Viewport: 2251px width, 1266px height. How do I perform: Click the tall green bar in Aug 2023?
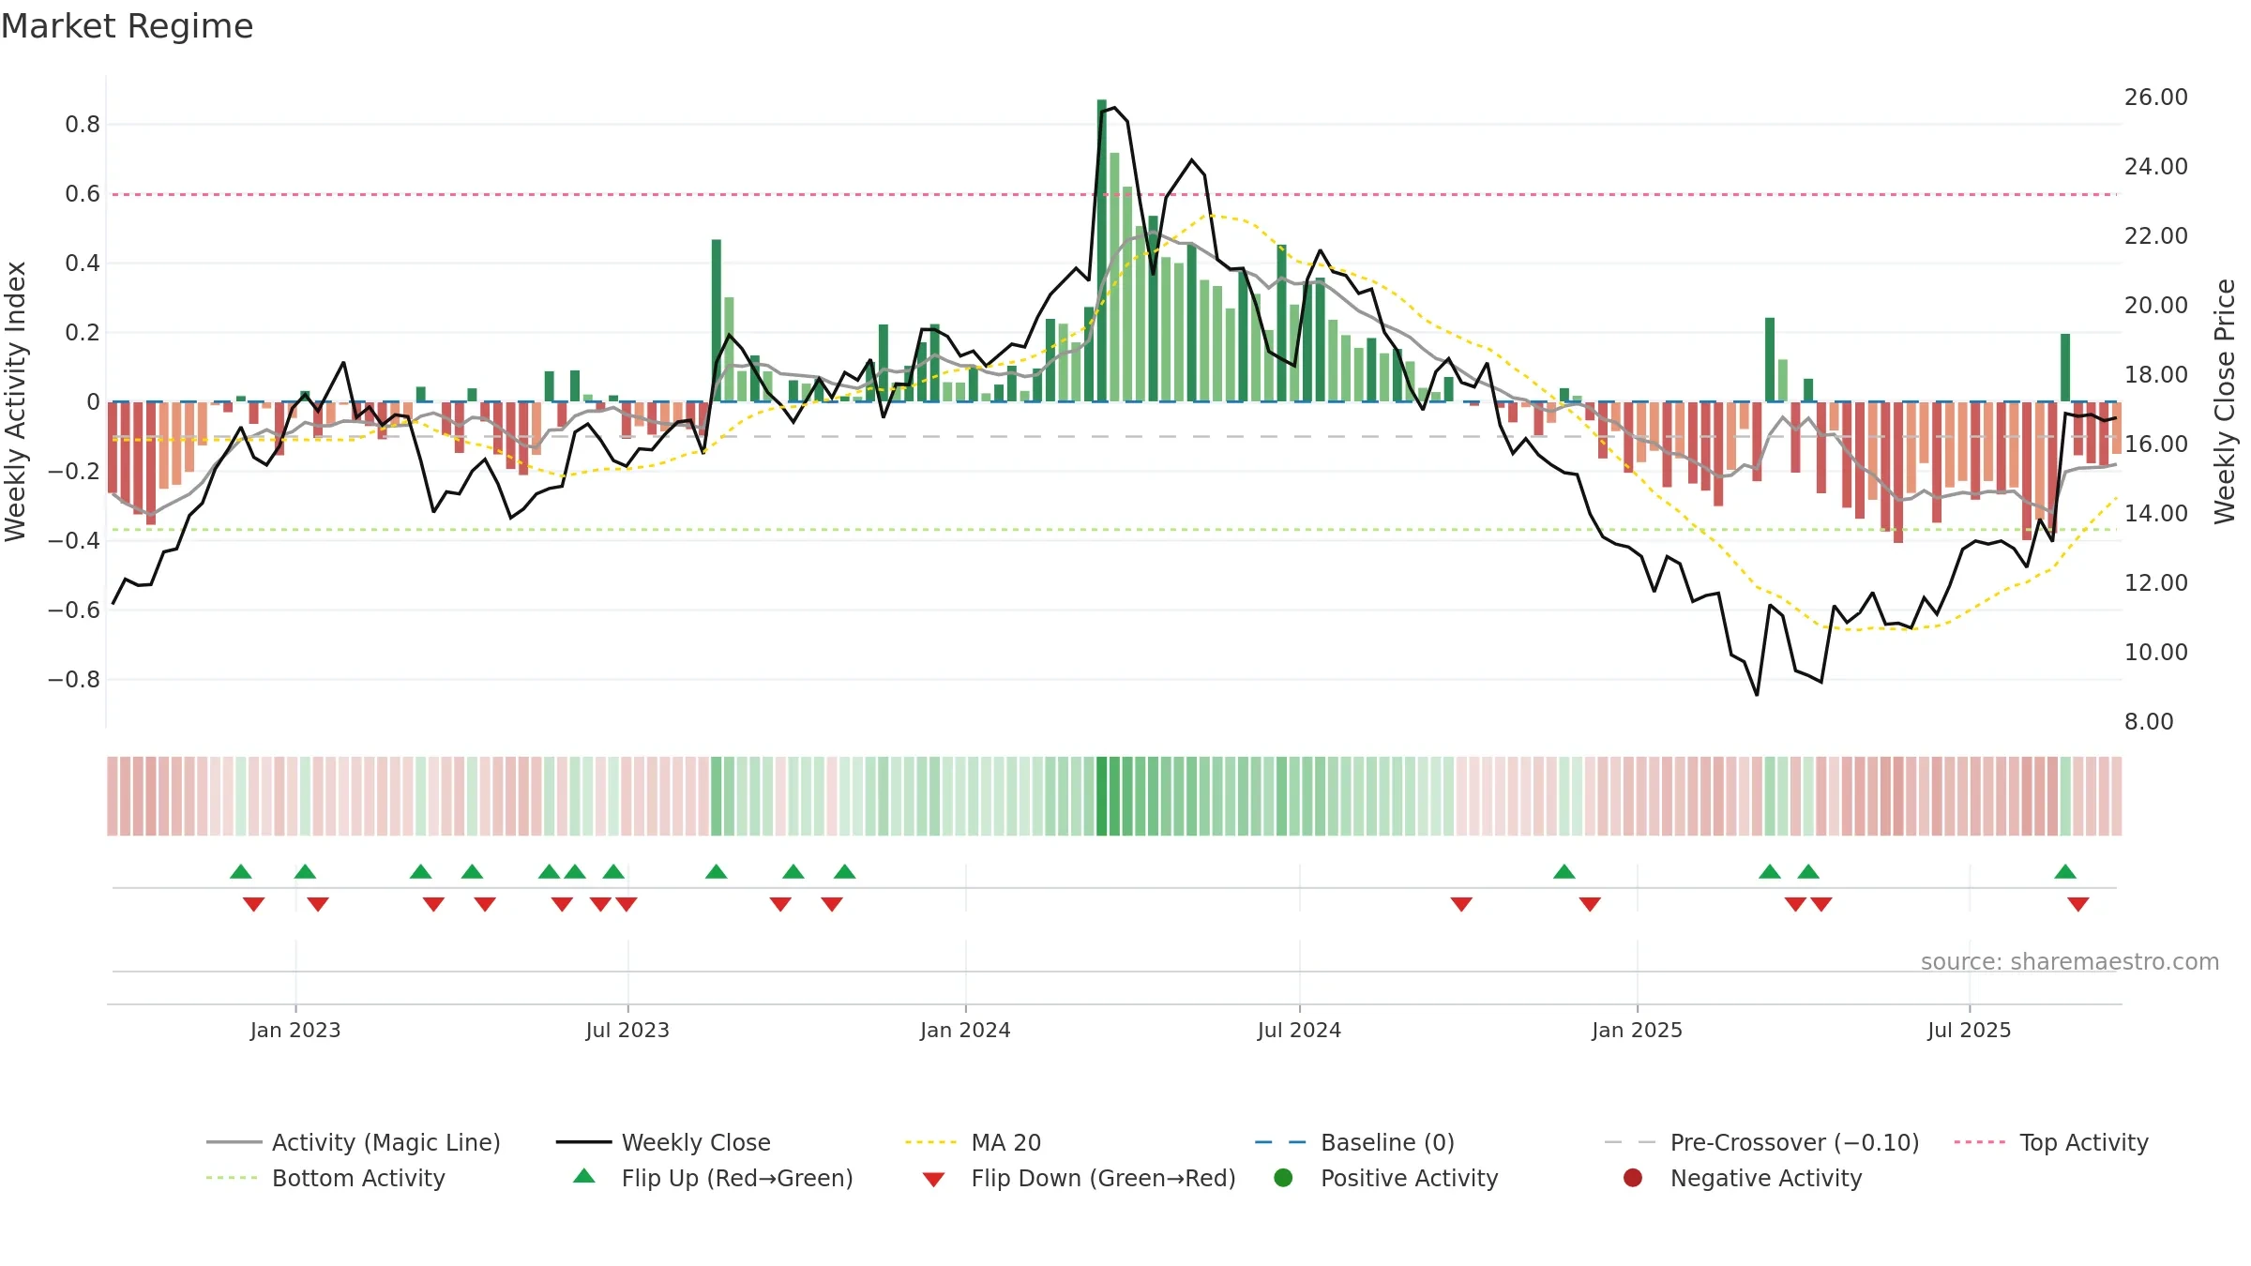[x=717, y=321]
